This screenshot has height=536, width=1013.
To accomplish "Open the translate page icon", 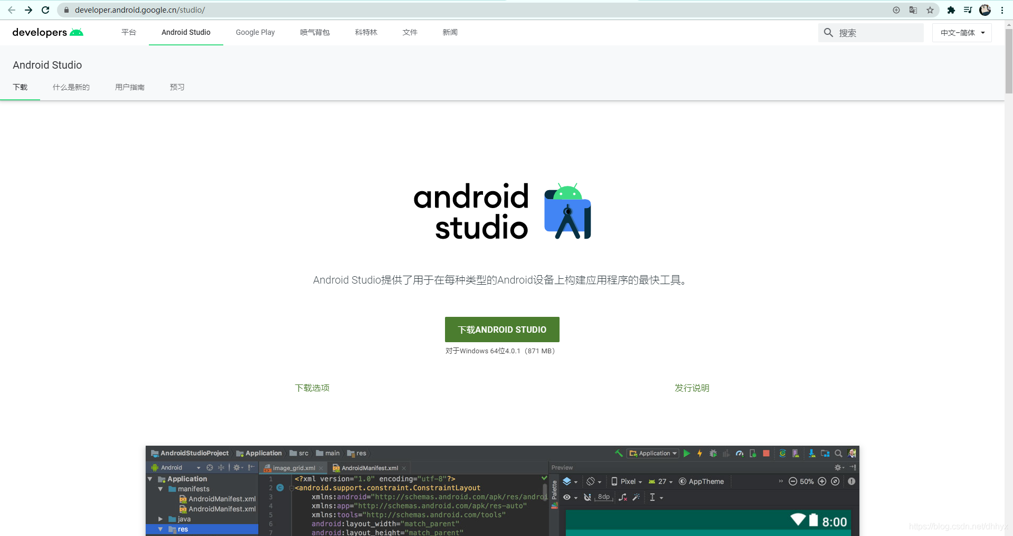I will [x=913, y=10].
